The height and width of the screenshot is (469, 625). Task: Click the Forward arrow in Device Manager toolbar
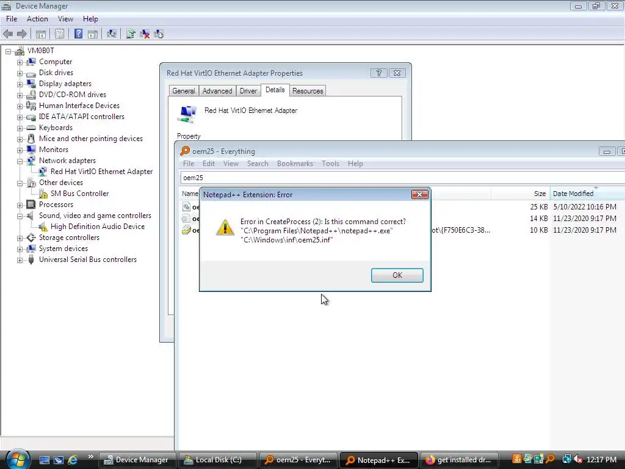click(x=22, y=34)
